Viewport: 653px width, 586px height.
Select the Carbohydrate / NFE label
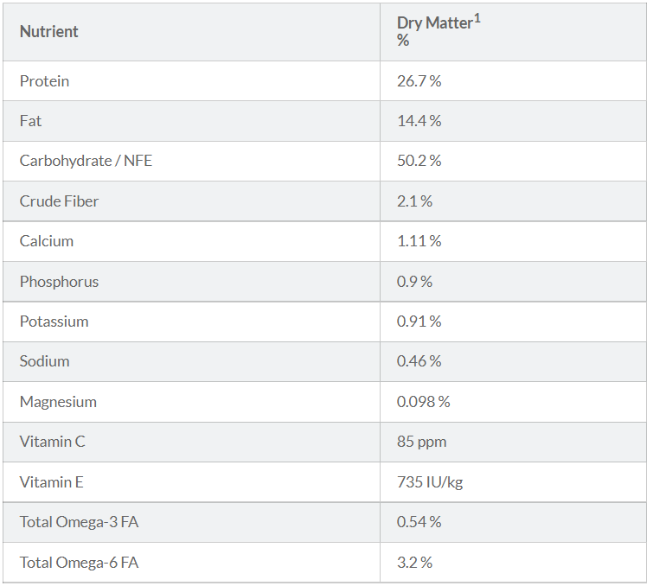[x=86, y=161]
